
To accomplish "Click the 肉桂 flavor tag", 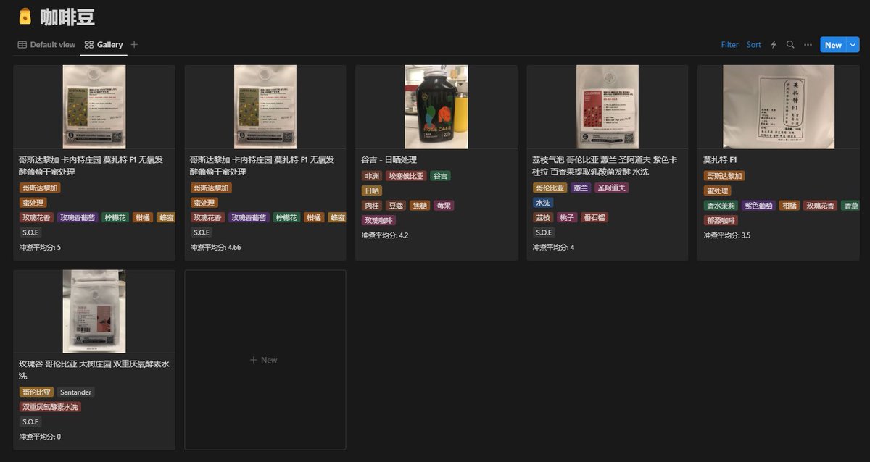I will (371, 206).
